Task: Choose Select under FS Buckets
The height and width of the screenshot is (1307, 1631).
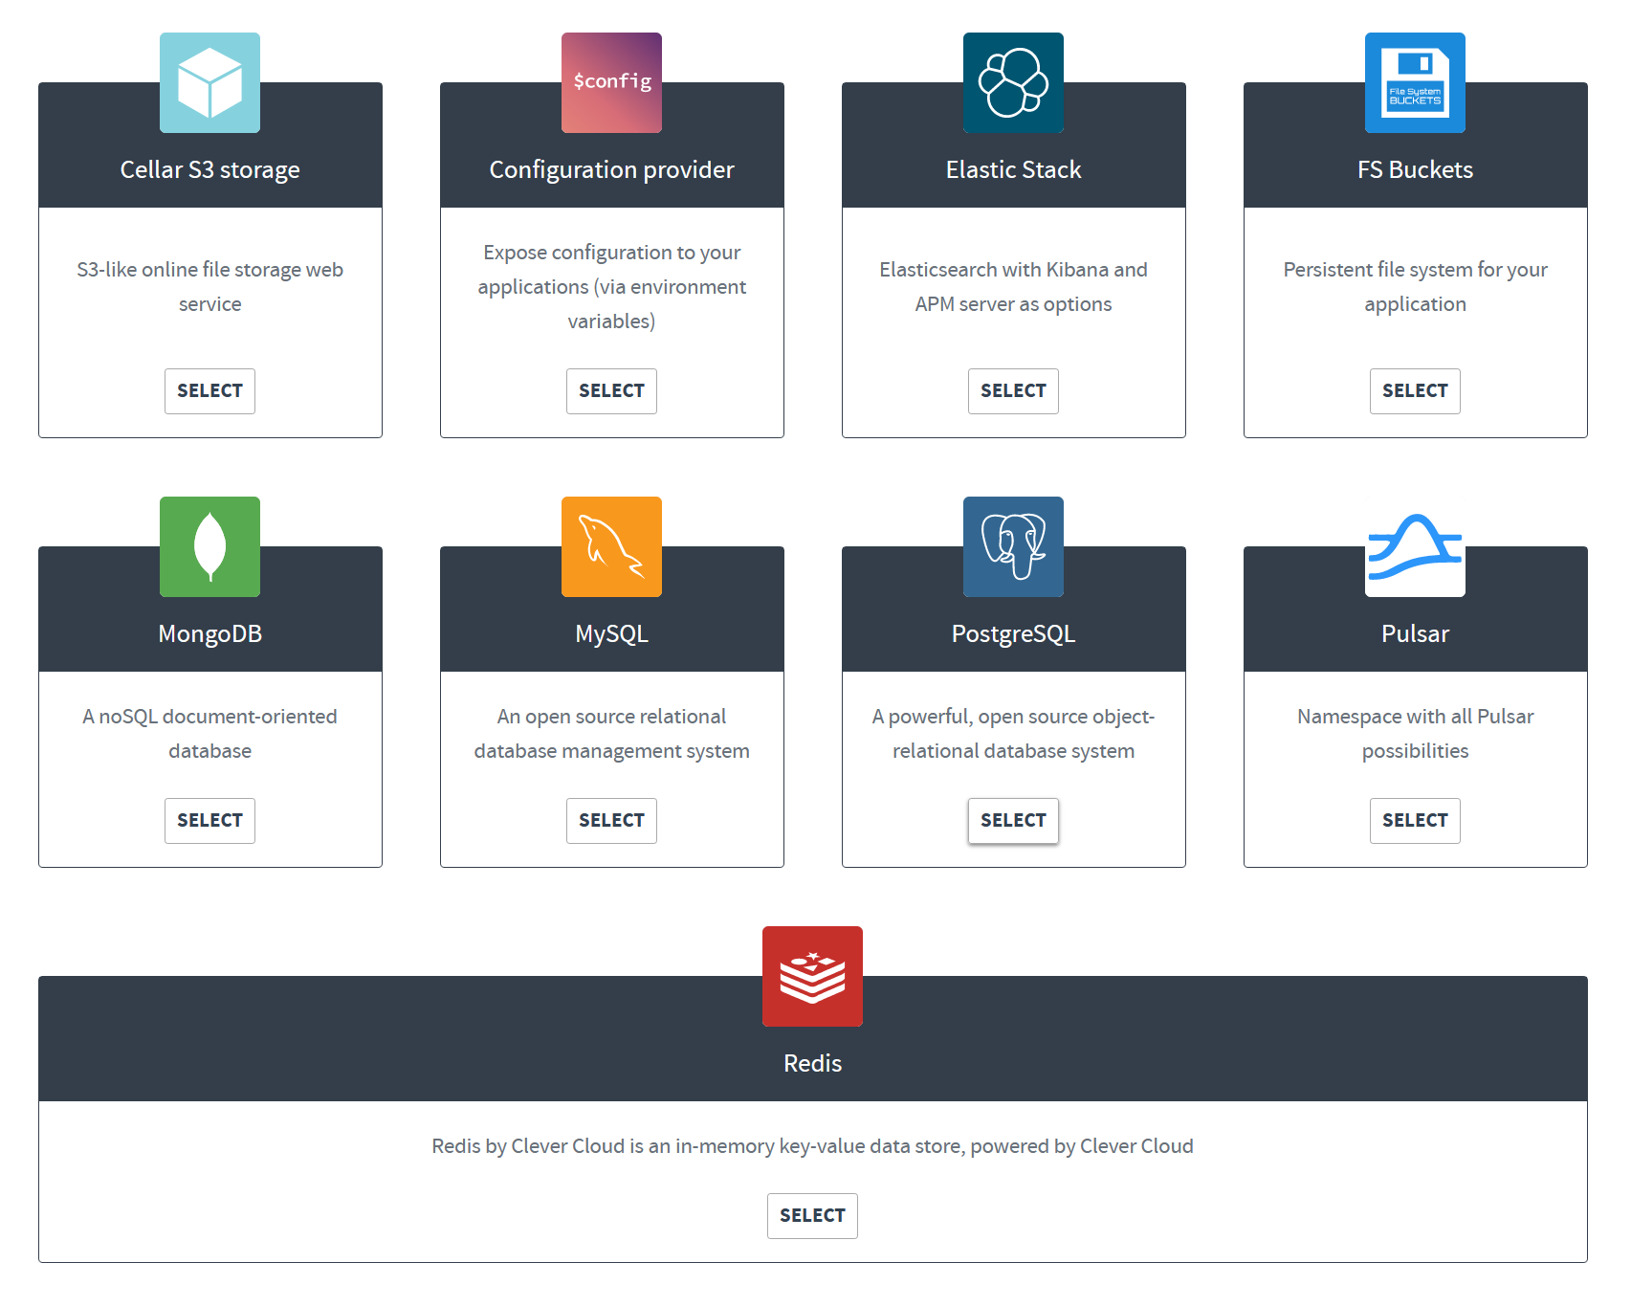Action: tap(1415, 391)
